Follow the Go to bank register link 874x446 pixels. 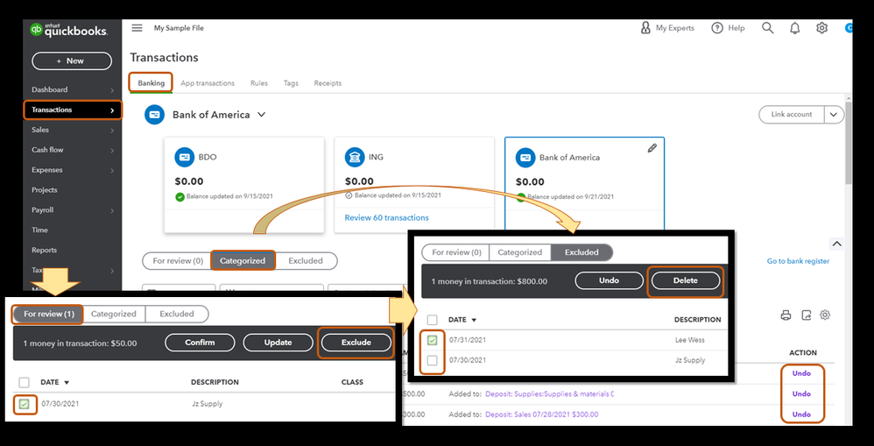coord(798,261)
